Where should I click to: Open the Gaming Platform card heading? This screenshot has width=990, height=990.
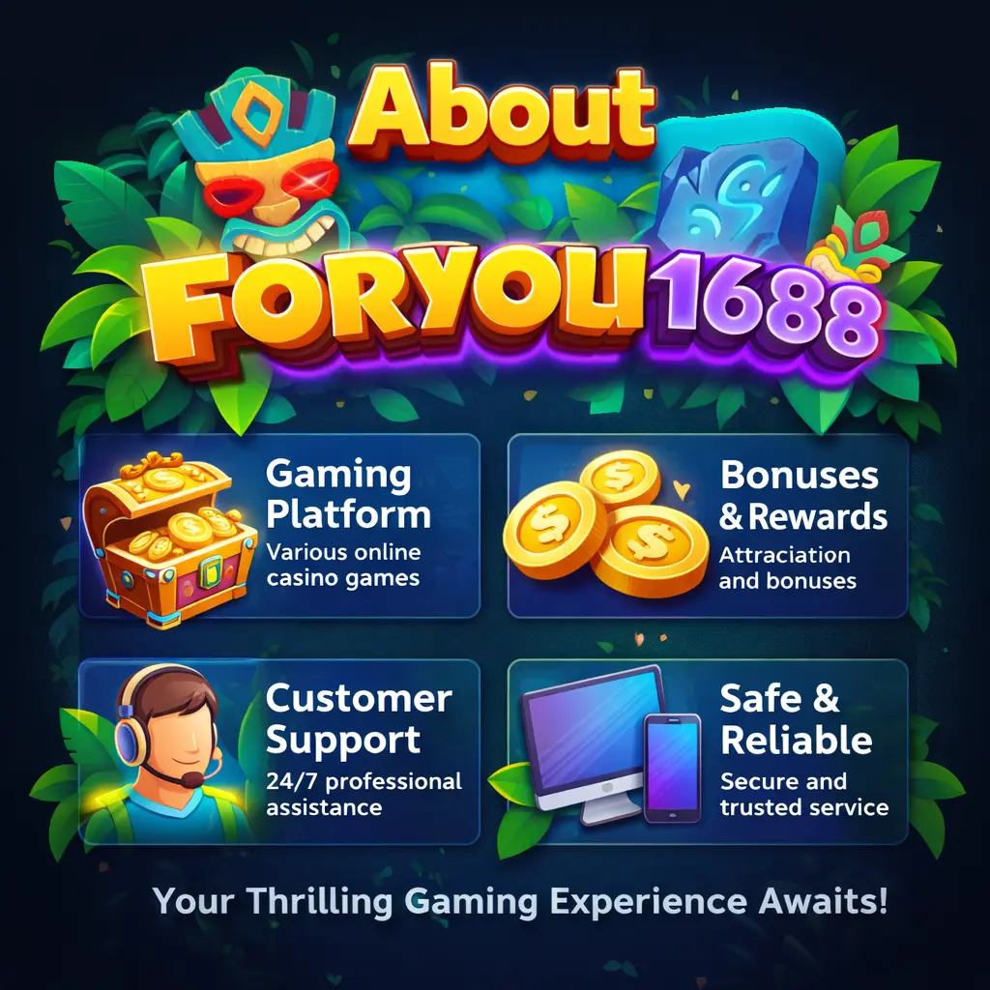pos(348,494)
